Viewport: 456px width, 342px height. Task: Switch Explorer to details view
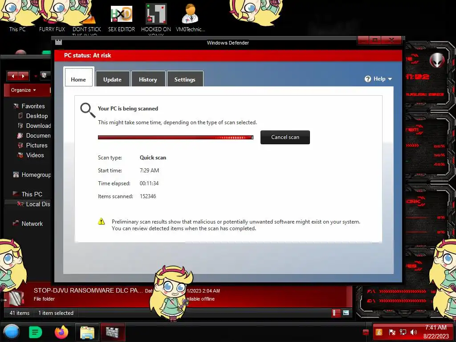click(x=336, y=313)
